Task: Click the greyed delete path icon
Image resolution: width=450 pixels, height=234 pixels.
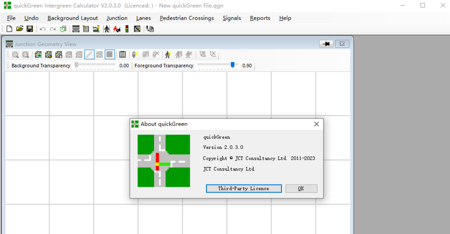Action: point(213,54)
